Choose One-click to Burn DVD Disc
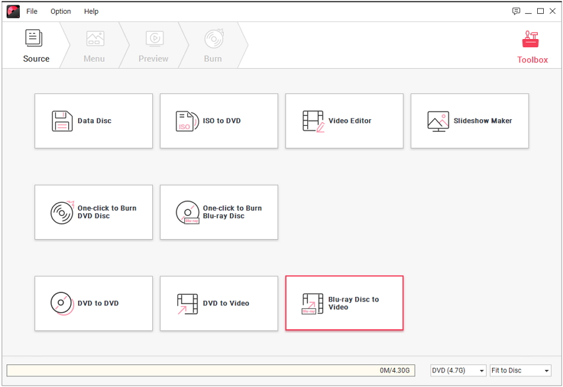This screenshot has height=387, width=563. 93,212
